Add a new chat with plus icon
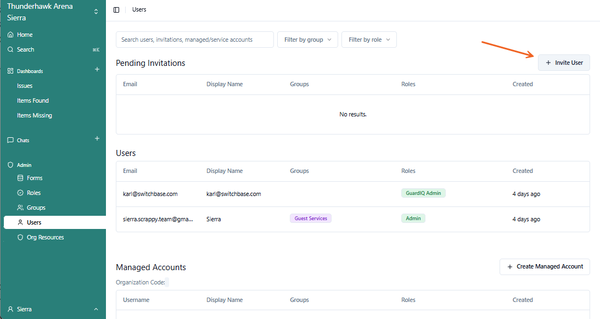Image resolution: width=600 pixels, height=319 pixels. (x=97, y=138)
